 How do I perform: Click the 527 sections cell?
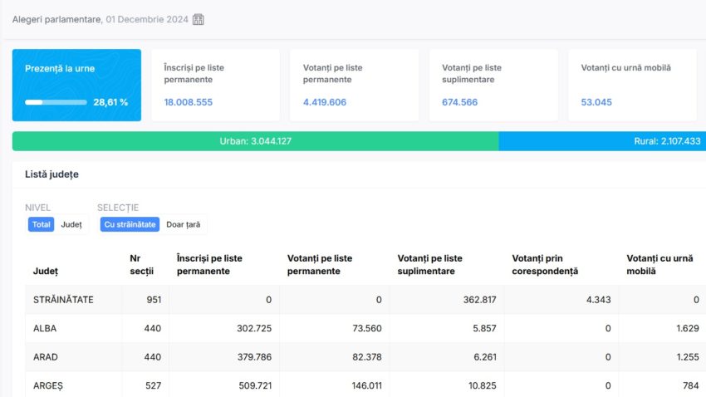153,385
